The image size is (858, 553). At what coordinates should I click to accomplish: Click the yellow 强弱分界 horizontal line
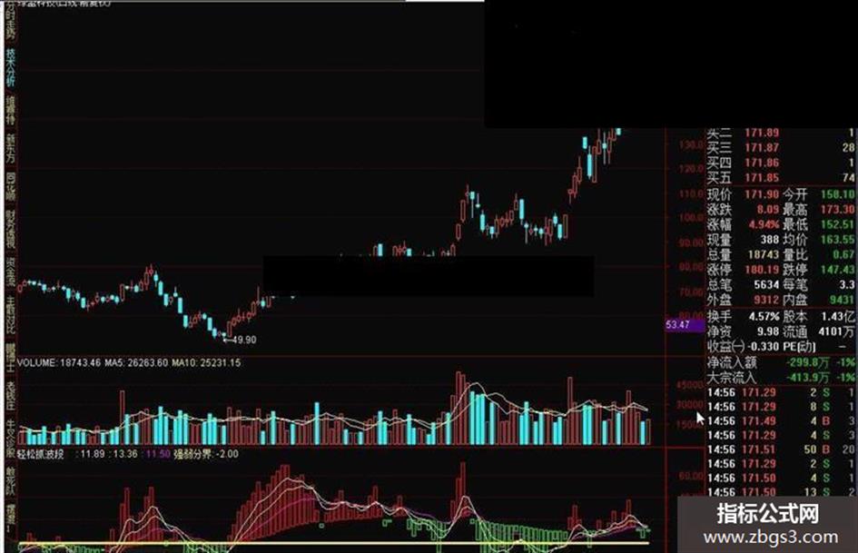tap(333, 544)
